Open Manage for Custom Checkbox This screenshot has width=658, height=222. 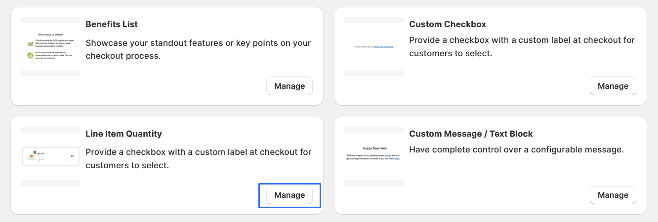point(613,86)
